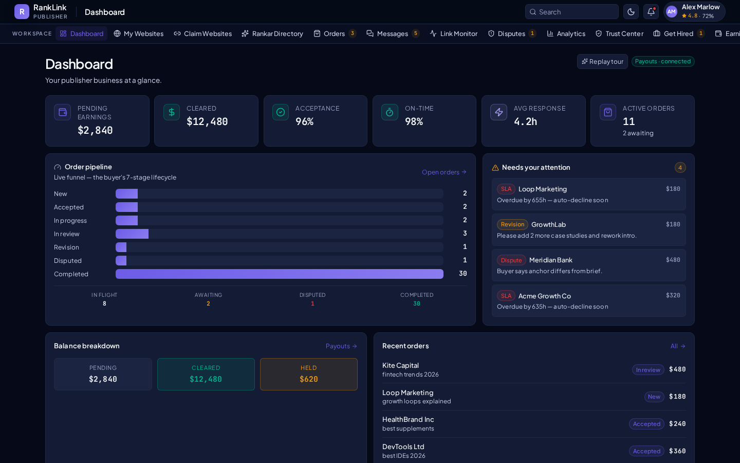Click the Messages badge count 5
This screenshot has width=740, height=463.
tap(416, 33)
